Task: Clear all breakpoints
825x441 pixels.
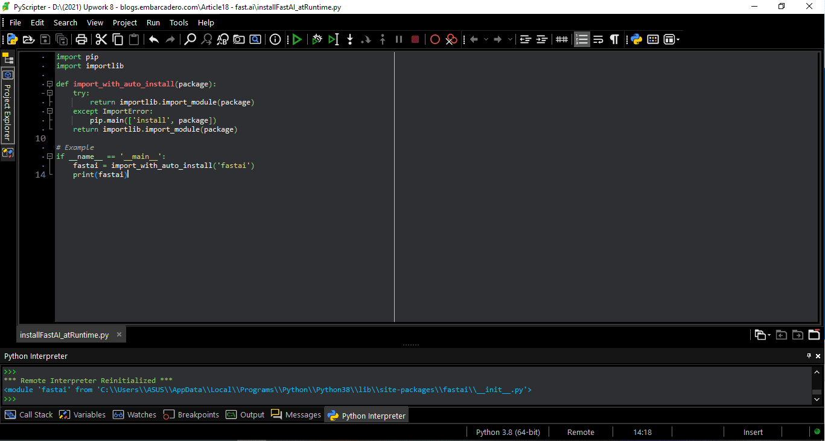Action: tap(451, 39)
